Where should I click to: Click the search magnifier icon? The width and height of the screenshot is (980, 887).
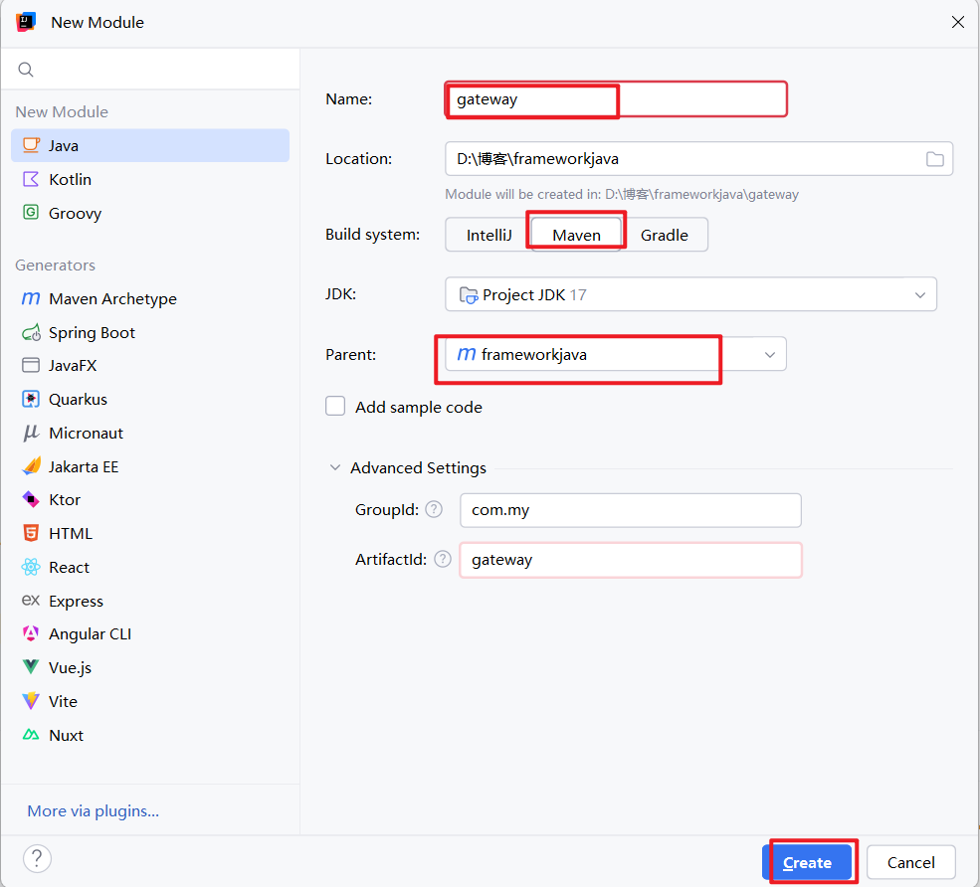pos(26,70)
